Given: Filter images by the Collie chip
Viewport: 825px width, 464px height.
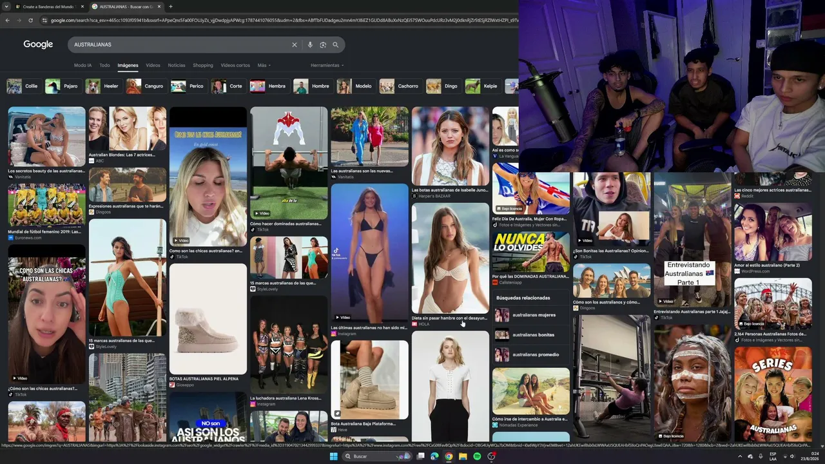Looking at the screenshot, I should coord(23,86).
